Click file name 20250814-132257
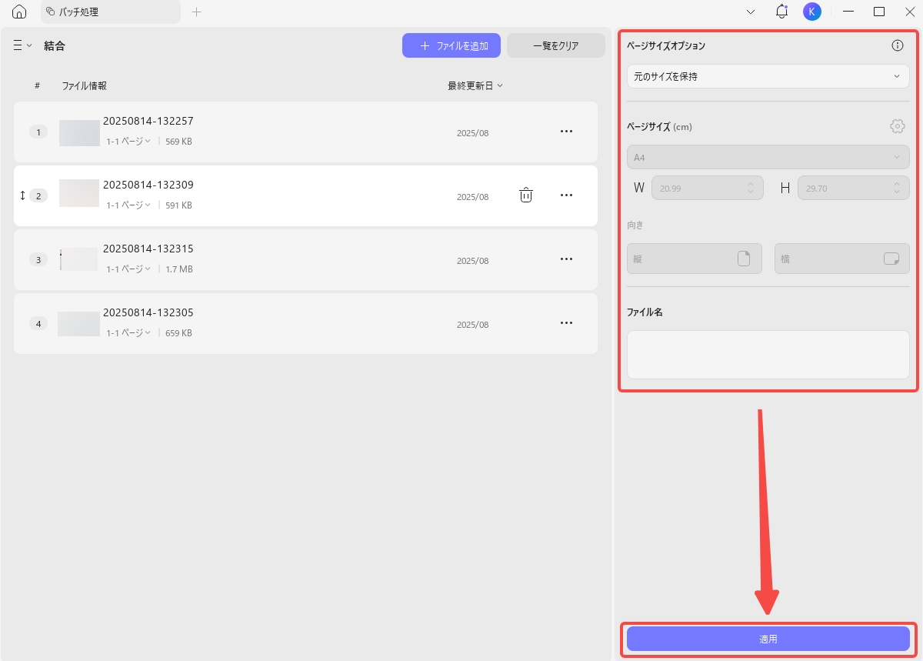This screenshot has width=923, height=661. tap(148, 121)
